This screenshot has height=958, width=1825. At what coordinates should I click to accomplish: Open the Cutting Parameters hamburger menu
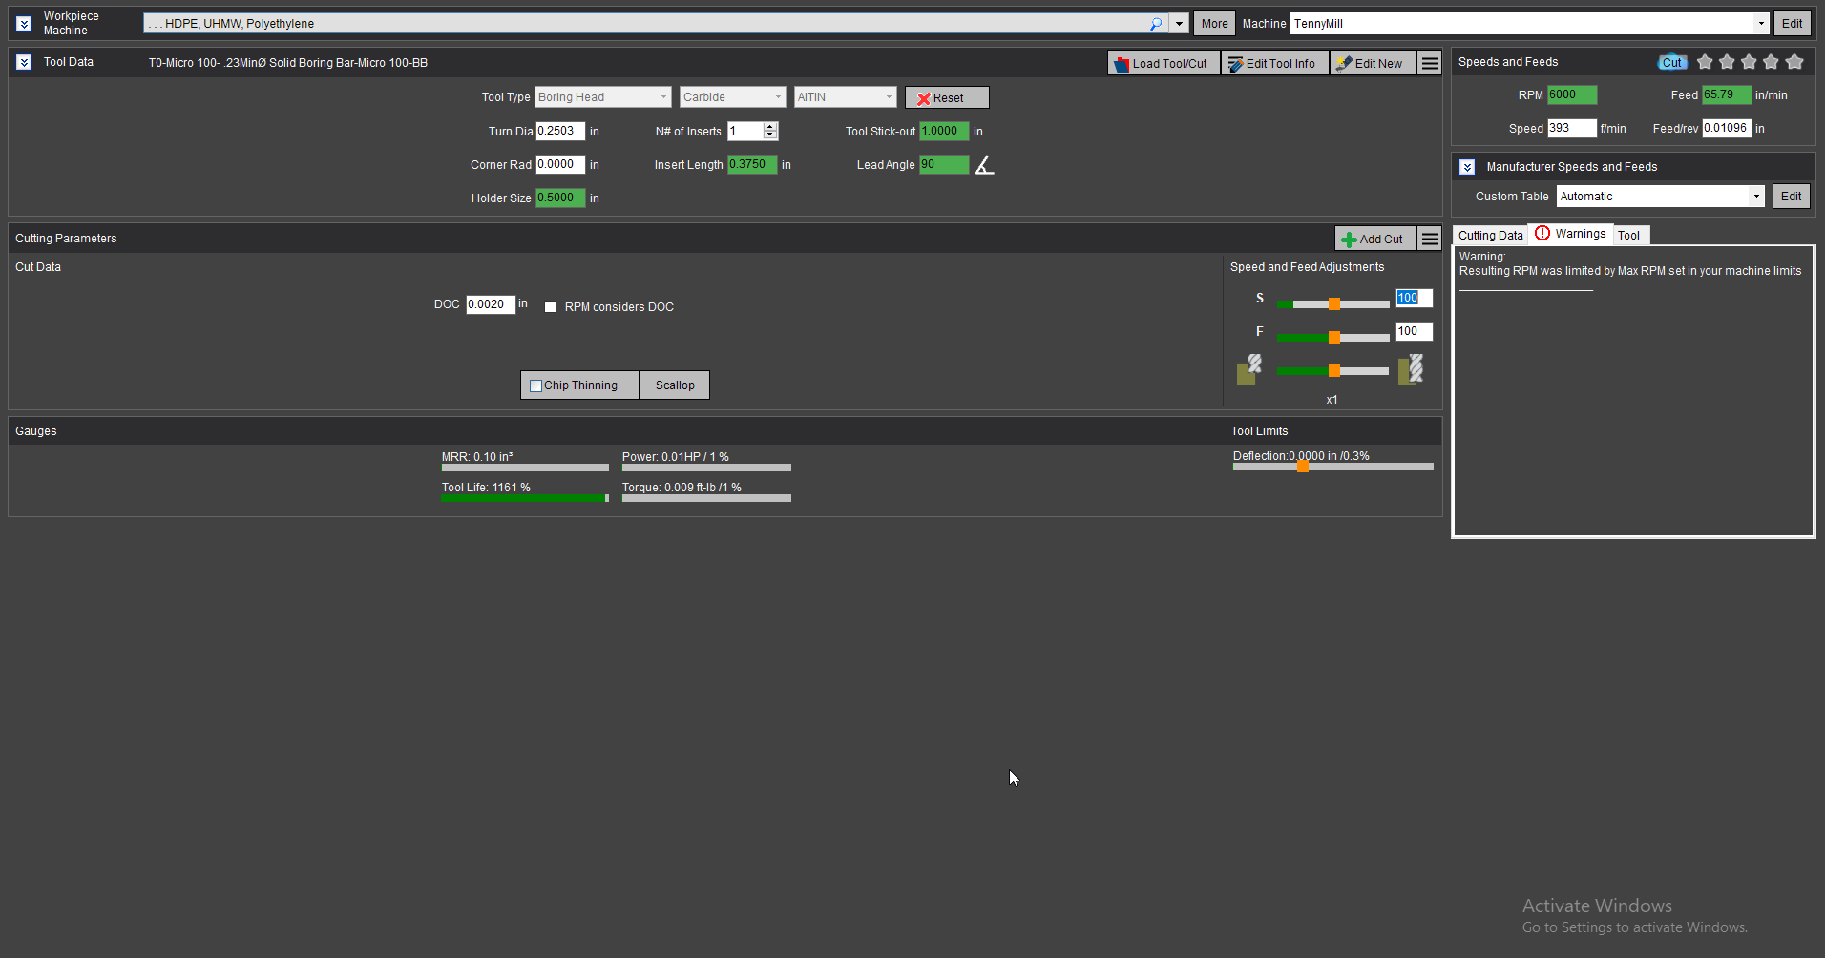1429,239
